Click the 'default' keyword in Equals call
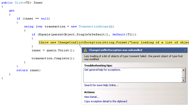The width and height of the screenshot is (189, 106). (119, 35)
